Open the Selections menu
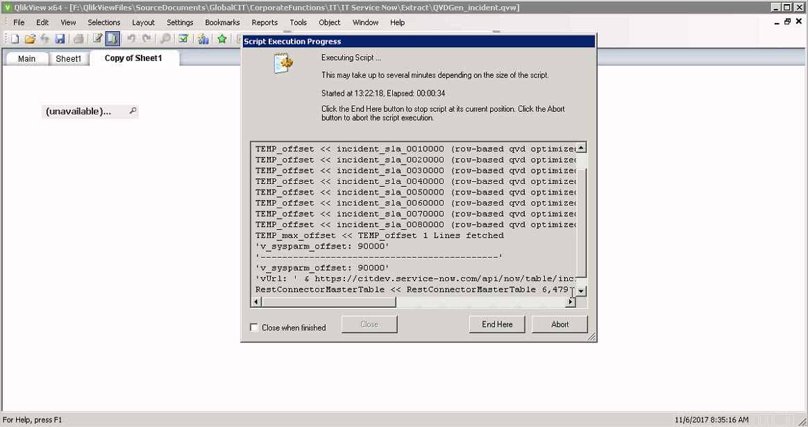This screenshot has height=427, width=808. pos(104,22)
